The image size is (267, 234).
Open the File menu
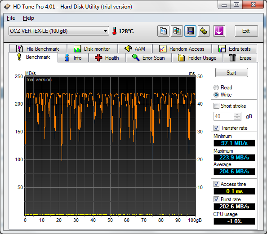pos(11,18)
